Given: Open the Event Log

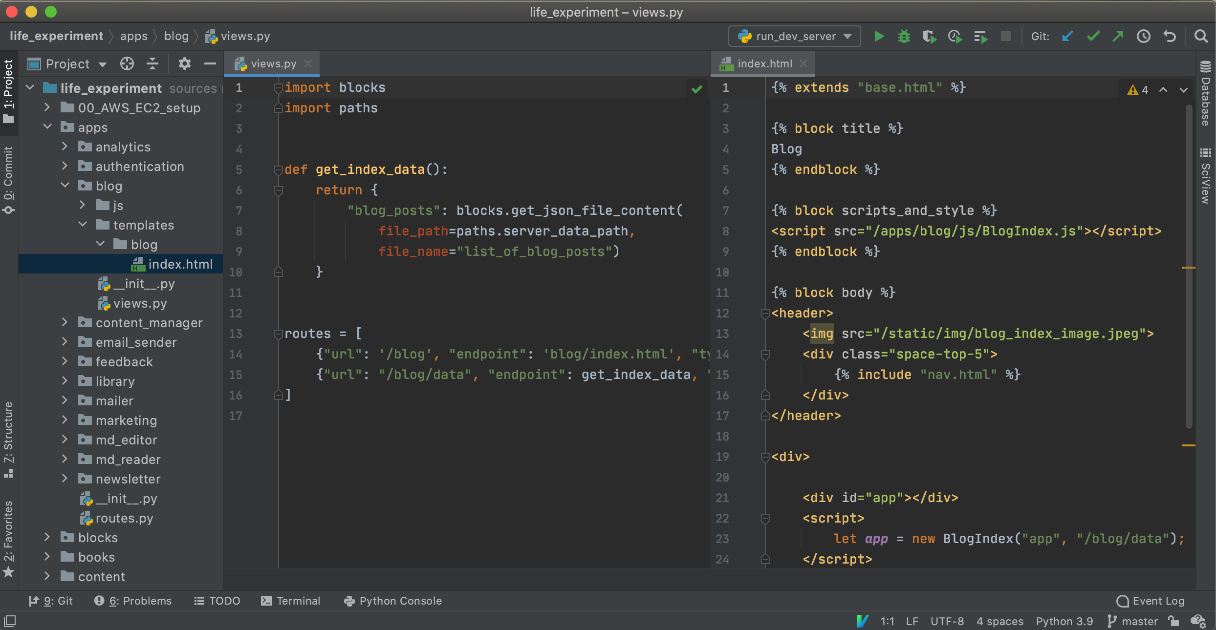Looking at the screenshot, I should pyautogui.click(x=1151, y=601).
